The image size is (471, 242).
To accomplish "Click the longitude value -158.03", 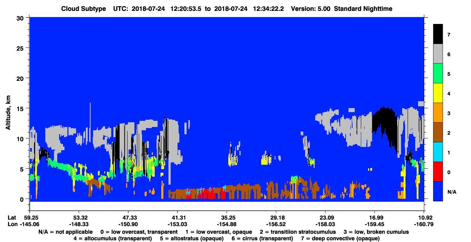I will click(325, 224).
